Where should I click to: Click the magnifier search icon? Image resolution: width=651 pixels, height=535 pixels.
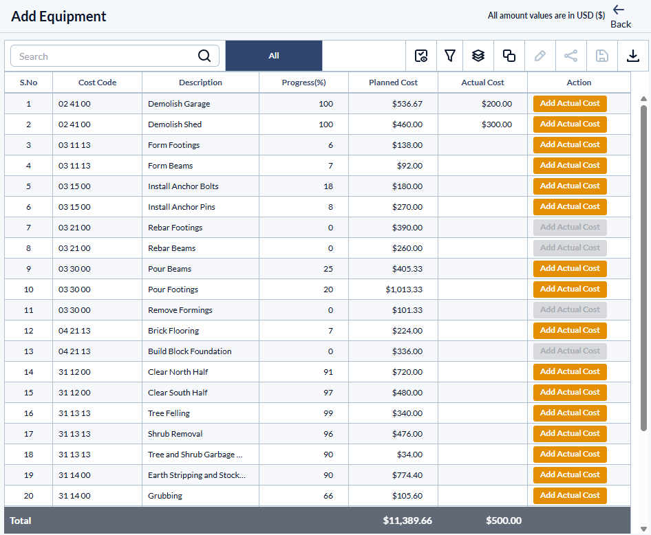point(204,56)
